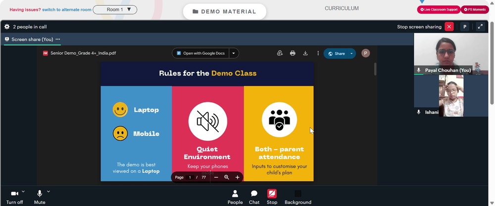The image size is (495, 206).
Task: Reset zoom using magnifier icon
Action: point(227,177)
